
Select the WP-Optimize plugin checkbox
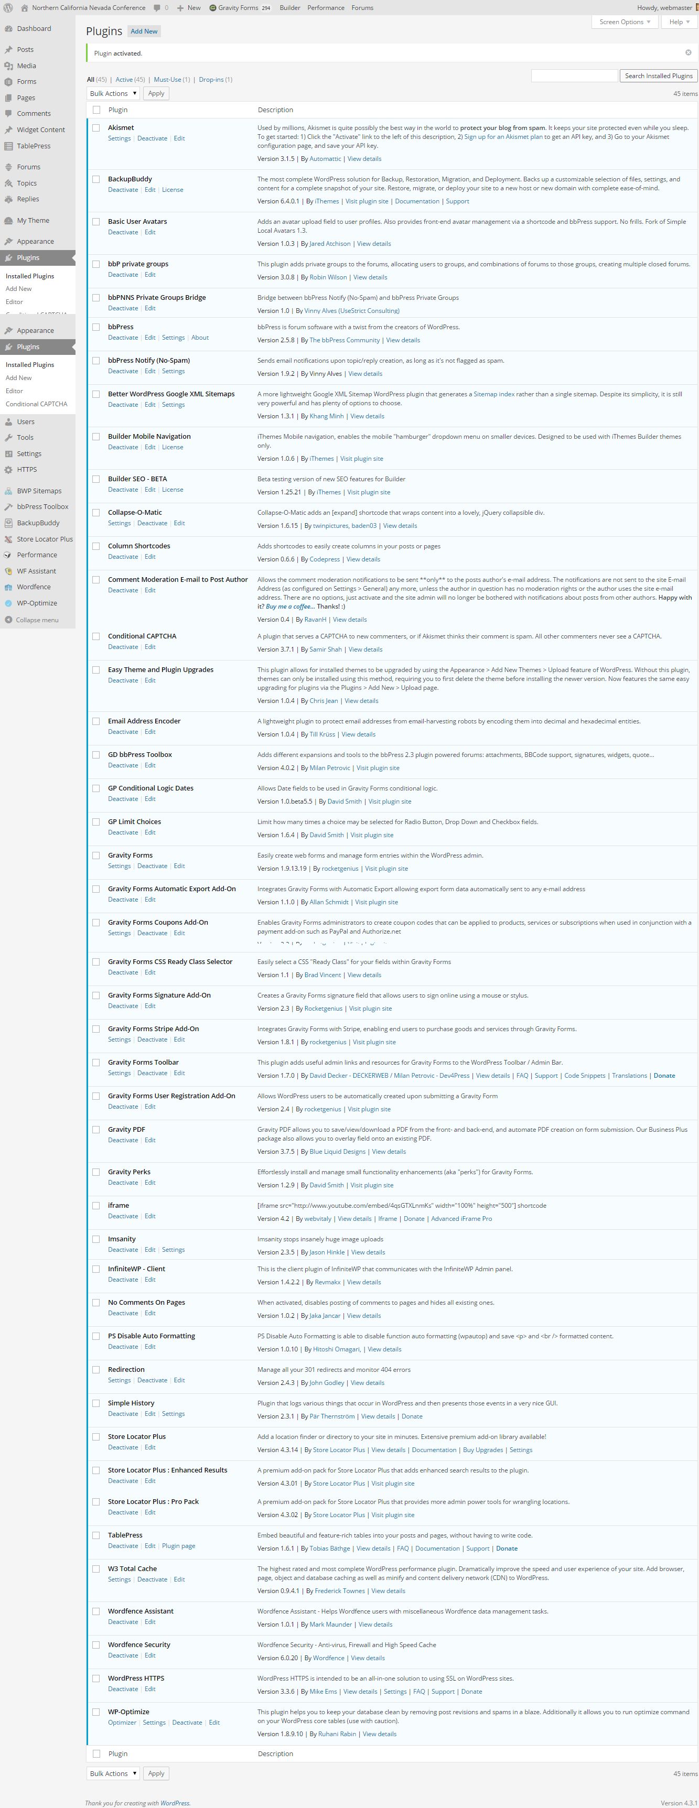[96, 1712]
